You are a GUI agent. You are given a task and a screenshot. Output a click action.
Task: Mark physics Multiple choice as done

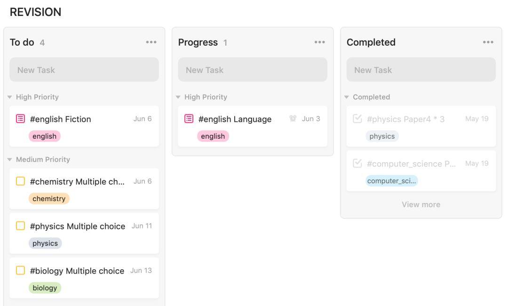(20, 226)
